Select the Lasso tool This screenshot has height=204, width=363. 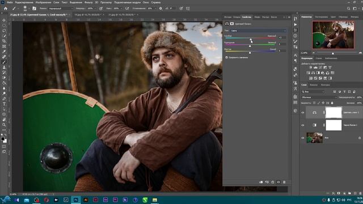(x=4, y=31)
